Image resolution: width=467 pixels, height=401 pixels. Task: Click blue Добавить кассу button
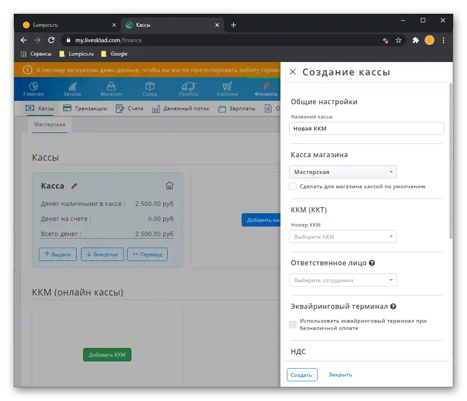pos(261,220)
